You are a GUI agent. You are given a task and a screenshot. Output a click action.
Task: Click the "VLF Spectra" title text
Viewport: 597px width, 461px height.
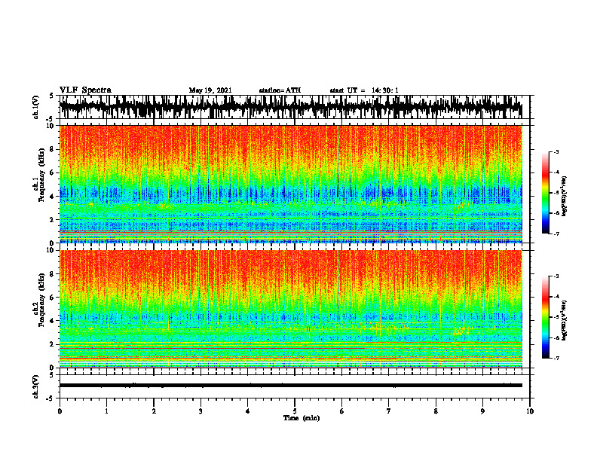click(85, 90)
